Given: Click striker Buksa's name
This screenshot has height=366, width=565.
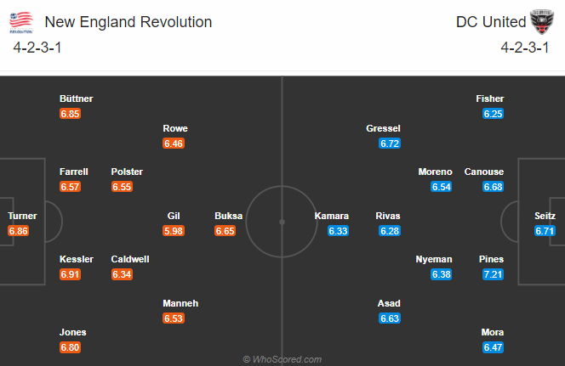Looking at the screenshot, I should (x=228, y=216).
